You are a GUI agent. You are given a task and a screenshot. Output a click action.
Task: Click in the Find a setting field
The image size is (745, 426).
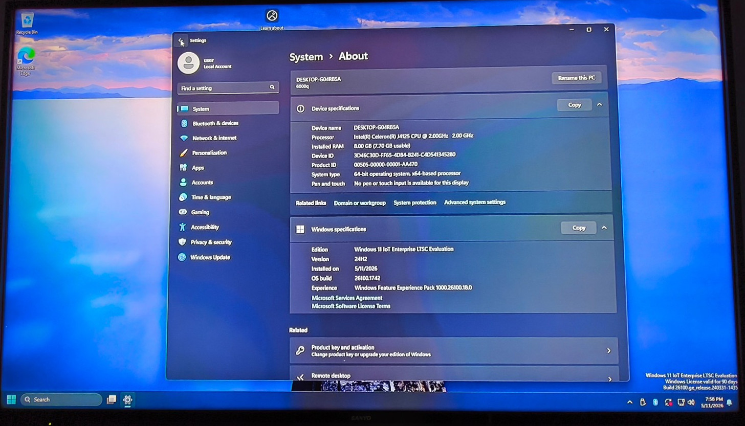228,88
